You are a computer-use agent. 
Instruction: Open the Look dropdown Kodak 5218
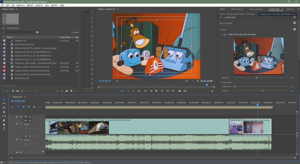point(251,34)
